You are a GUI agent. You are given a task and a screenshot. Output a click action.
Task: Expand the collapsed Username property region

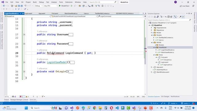click(24, 35)
